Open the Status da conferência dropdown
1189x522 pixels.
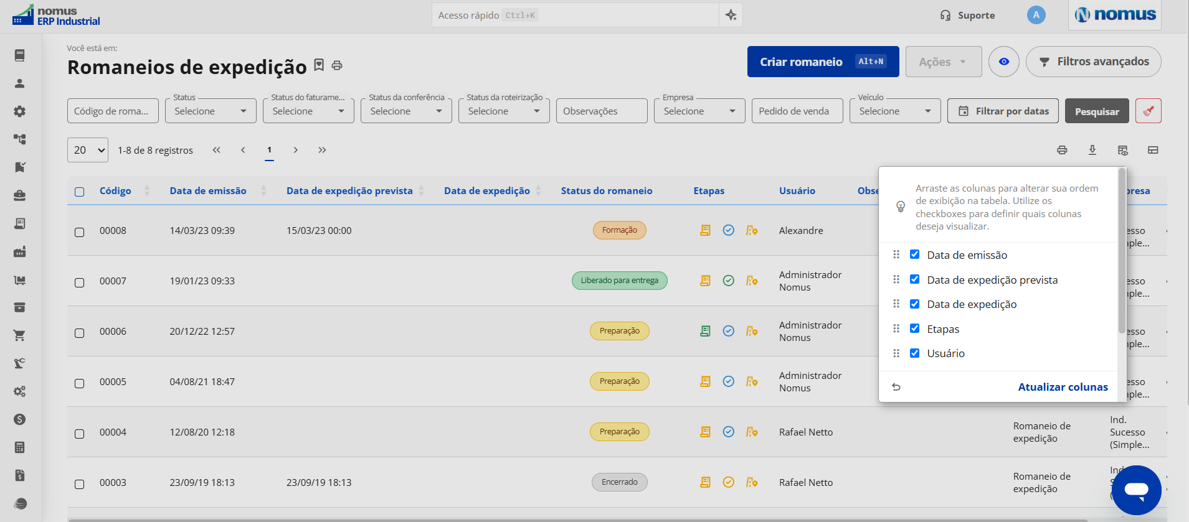tap(406, 111)
